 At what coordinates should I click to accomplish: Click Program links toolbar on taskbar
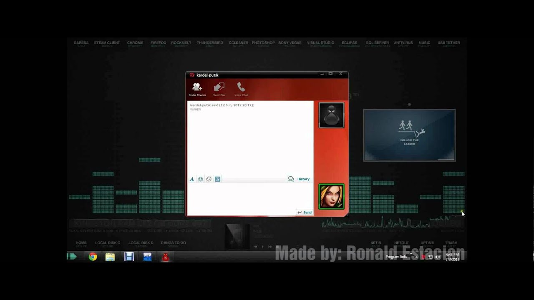(396, 257)
